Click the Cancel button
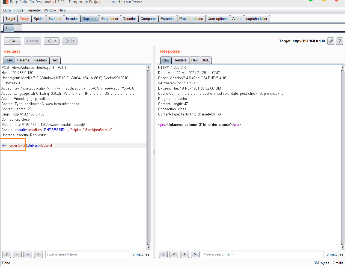 [32, 41]
